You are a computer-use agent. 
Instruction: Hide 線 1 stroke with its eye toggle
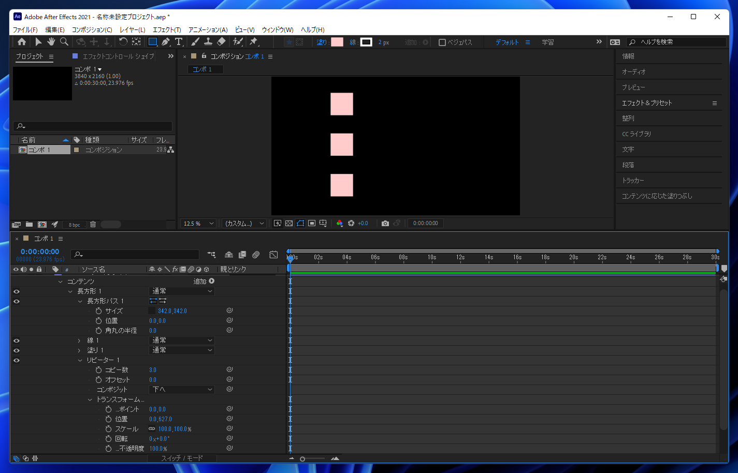click(17, 341)
